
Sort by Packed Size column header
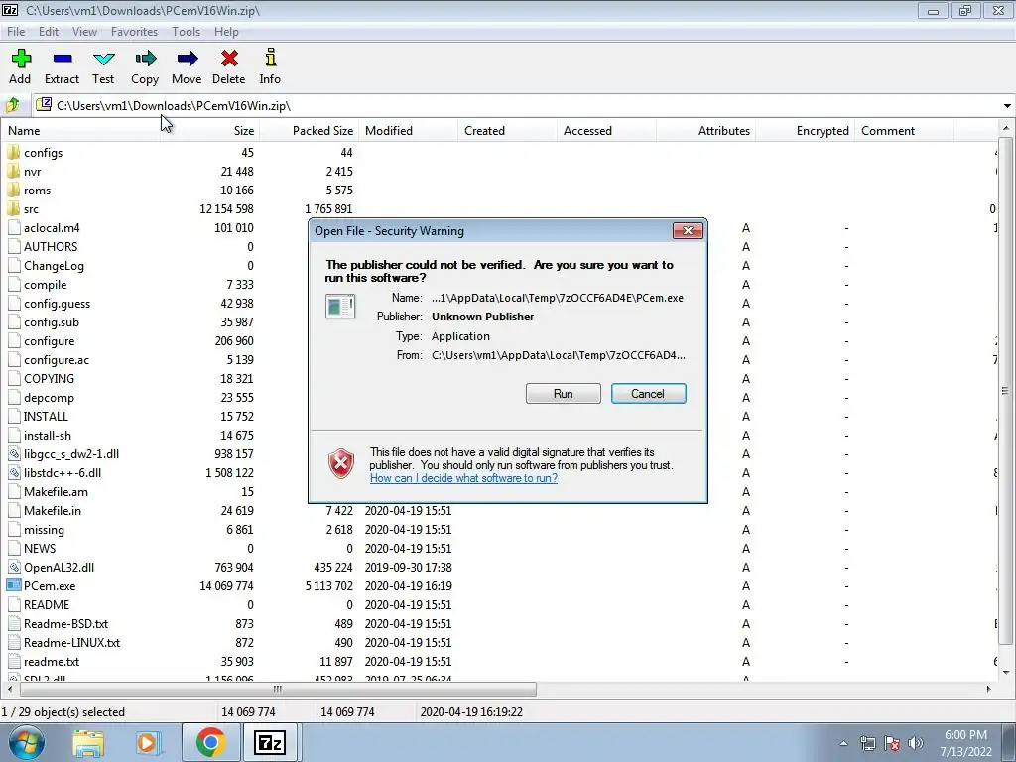[x=310, y=130]
